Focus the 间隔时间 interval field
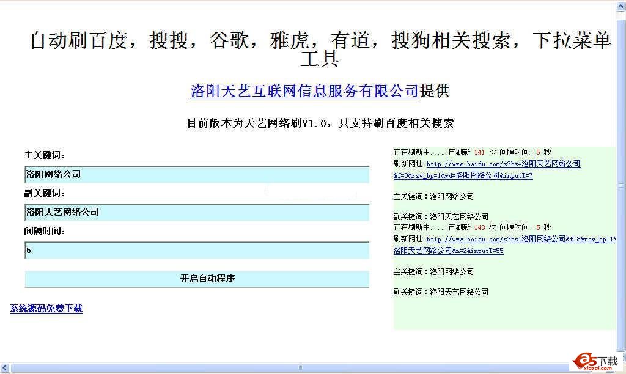The height and width of the screenshot is (374, 626). [x=197, y=251]
